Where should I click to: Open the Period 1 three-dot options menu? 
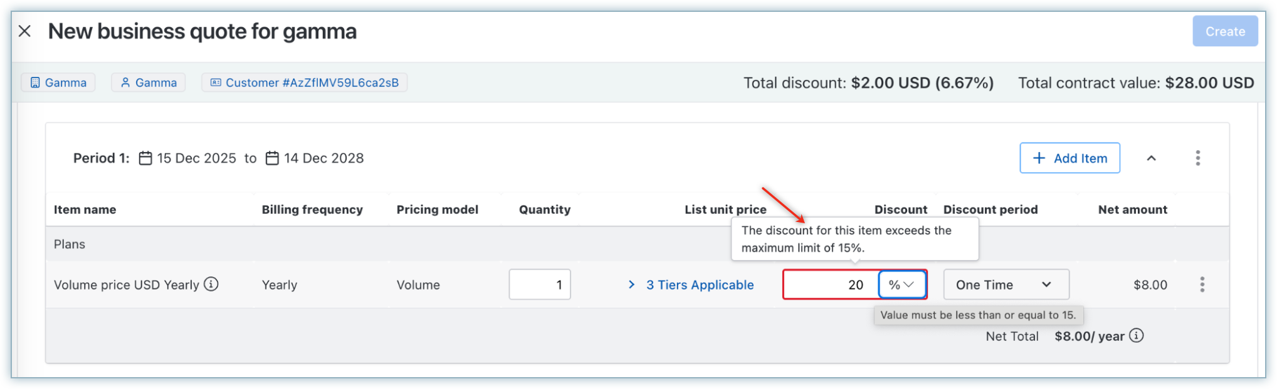[1197, 158]
